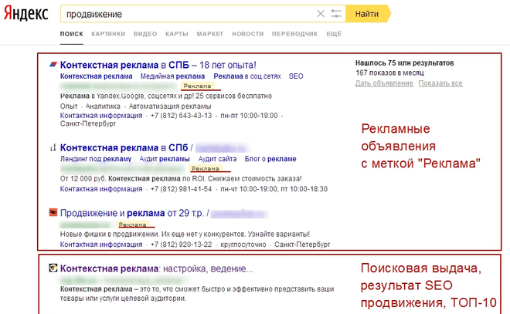510x314 pixels.
Task: Open the Карты tab
Action: [x=177, y=34]
